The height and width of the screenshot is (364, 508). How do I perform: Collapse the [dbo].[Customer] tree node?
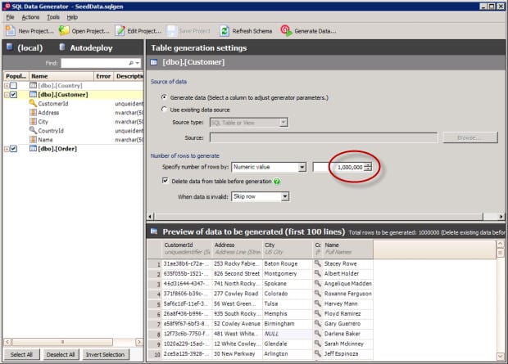click(7, 95)
